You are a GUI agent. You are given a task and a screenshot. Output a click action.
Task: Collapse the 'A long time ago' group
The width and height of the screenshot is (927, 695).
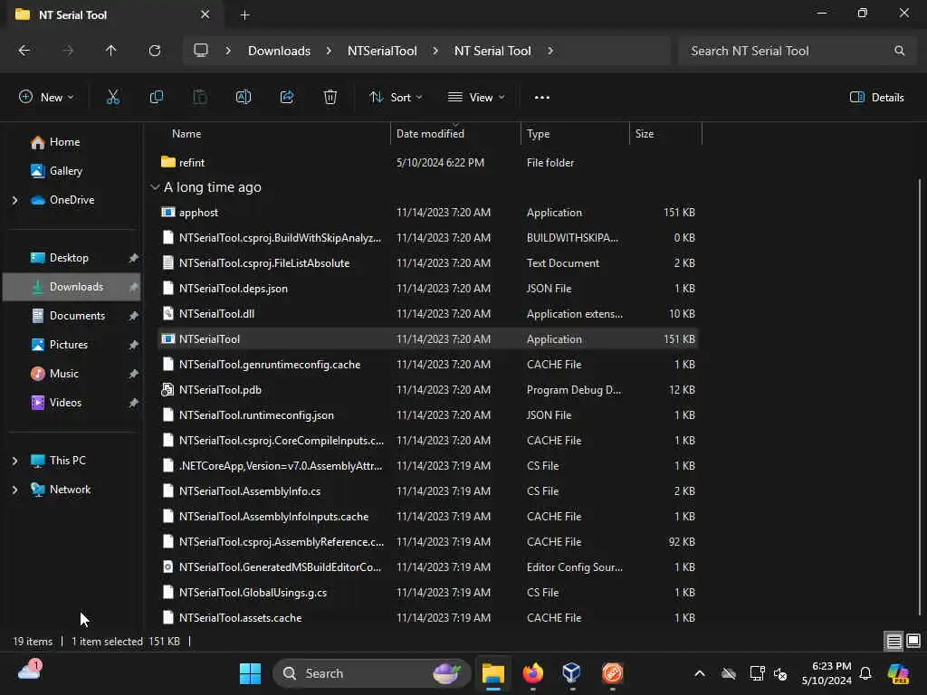coord(155,187)
